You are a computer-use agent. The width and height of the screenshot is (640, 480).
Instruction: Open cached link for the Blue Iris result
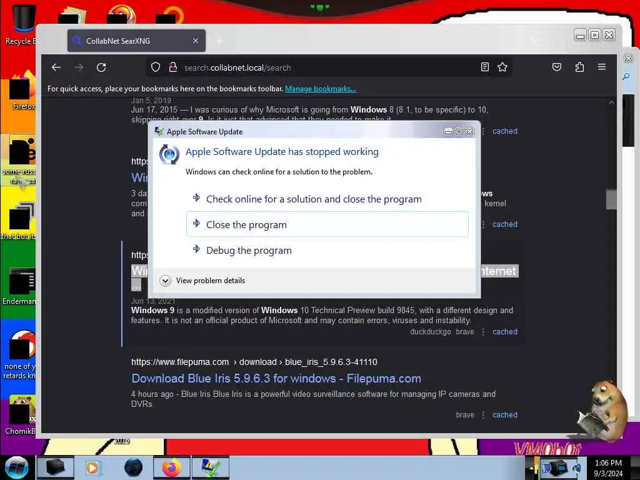[505, 415]
